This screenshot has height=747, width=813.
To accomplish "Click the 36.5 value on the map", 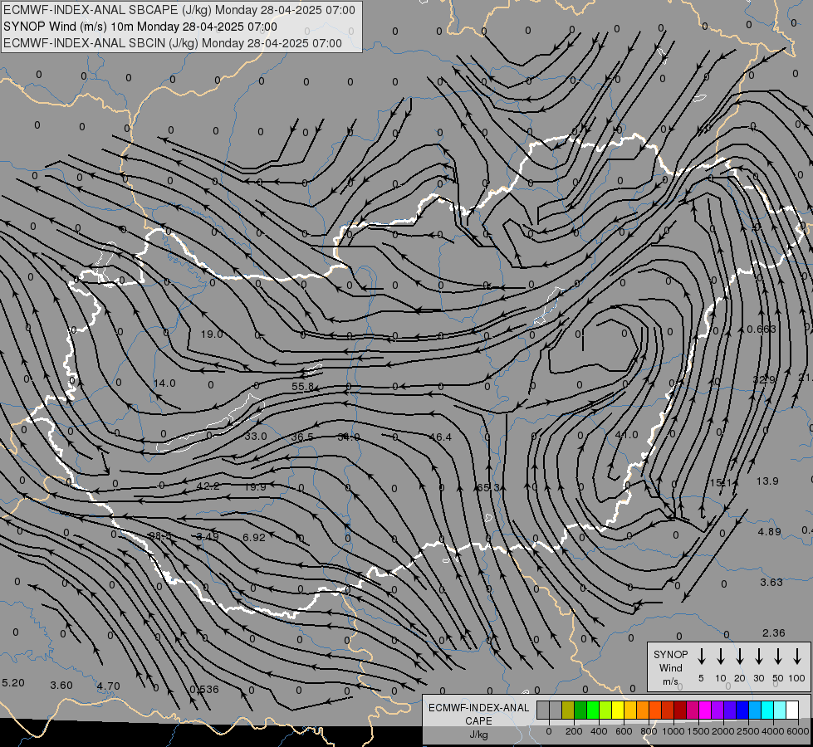I will (x=302, y=437).
